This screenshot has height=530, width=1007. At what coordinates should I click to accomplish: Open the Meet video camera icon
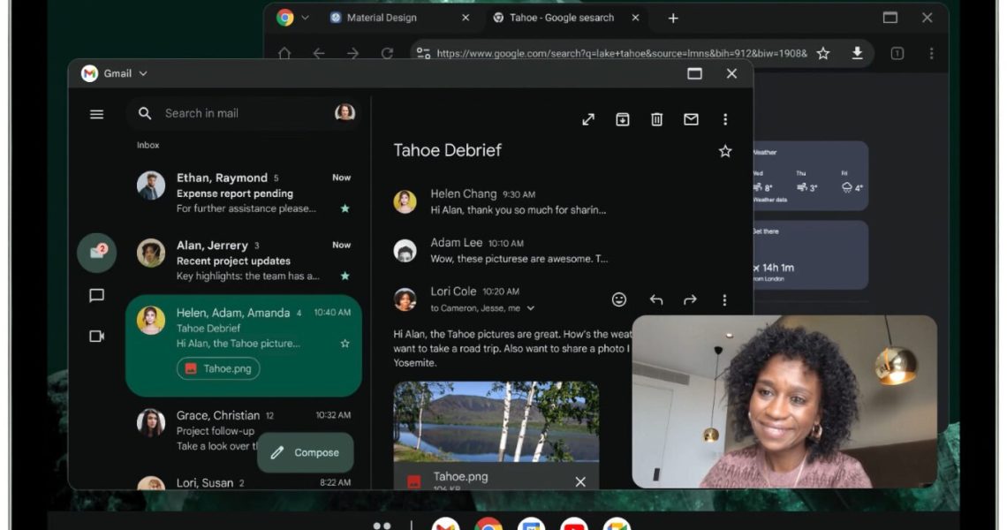pos(97,336)
